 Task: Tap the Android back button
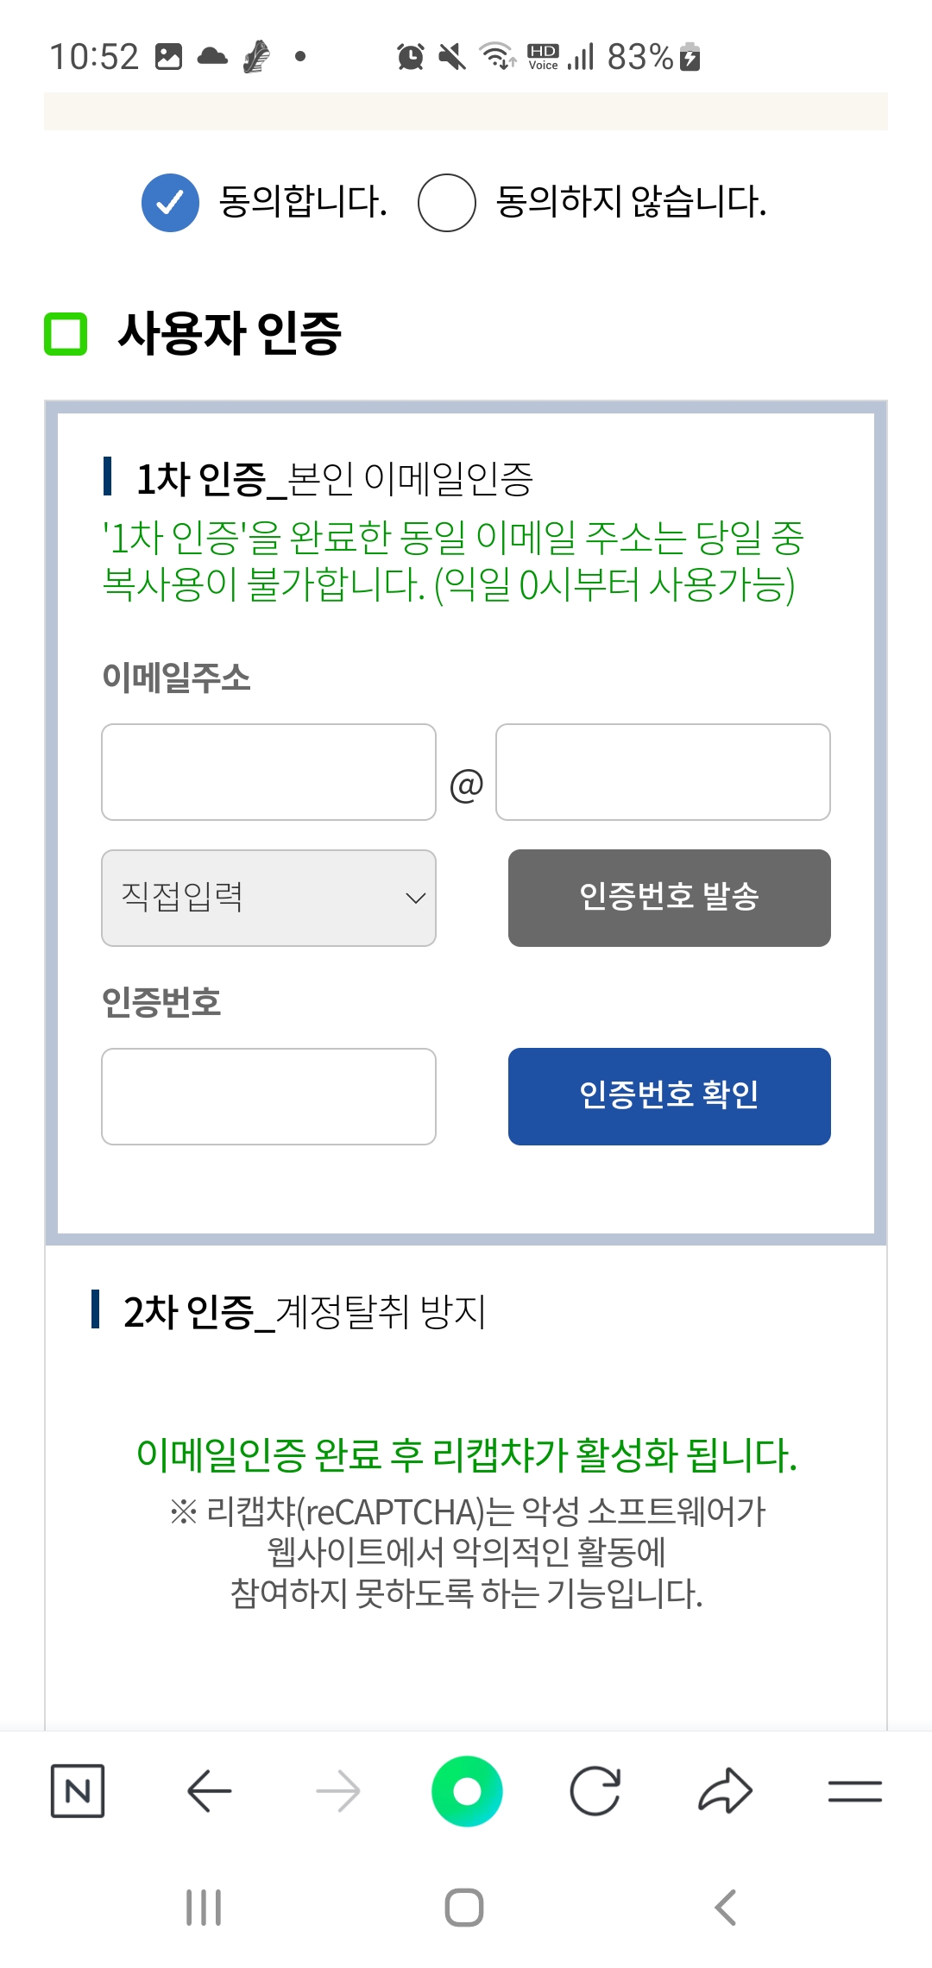(725, 1909)
